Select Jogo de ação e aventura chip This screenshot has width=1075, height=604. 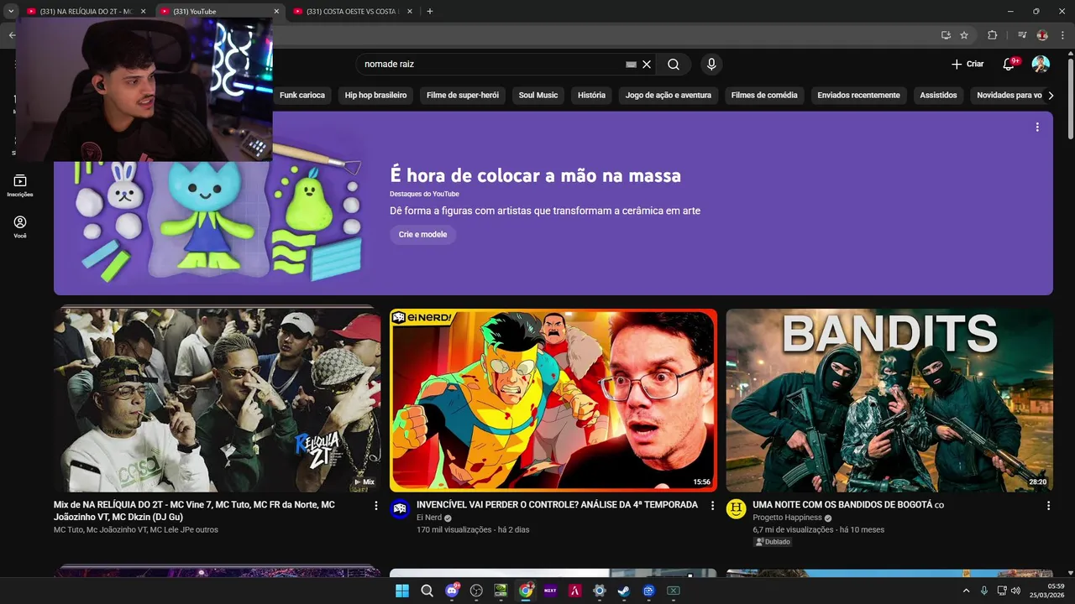click(x=669, y=96)
